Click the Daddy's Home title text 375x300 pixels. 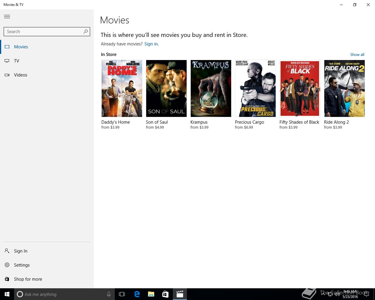[x=115, y=122]
